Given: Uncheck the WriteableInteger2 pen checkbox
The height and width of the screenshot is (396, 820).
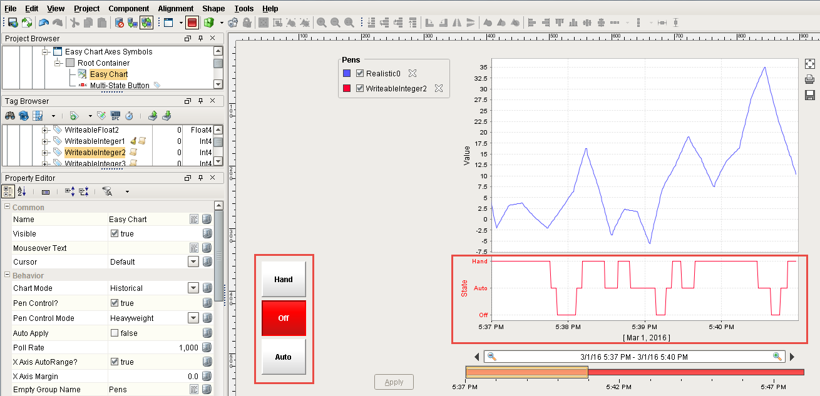Looking at the screenshot, I should 360,88.
